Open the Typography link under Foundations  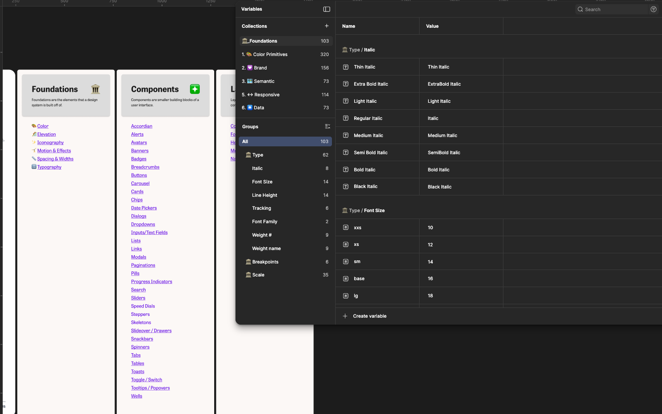pyautogui.click(x=49, y=167)
